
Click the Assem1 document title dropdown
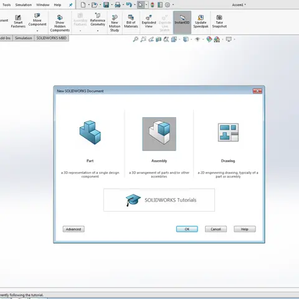[x=239, y=4]
